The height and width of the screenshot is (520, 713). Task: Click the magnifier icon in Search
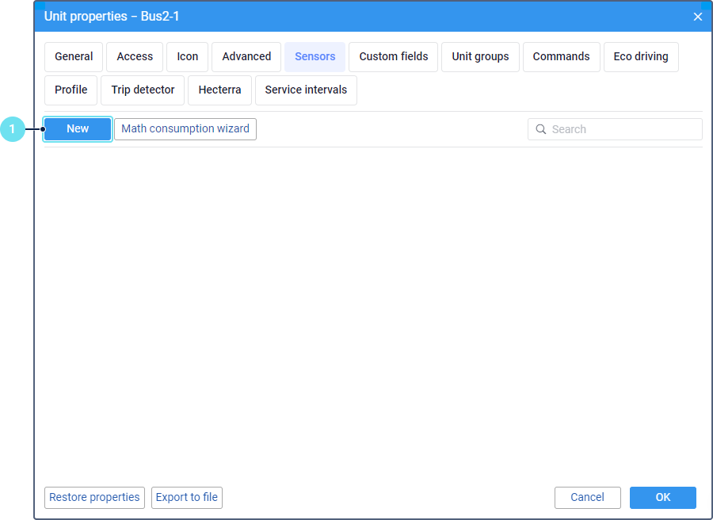pos(541,129)
